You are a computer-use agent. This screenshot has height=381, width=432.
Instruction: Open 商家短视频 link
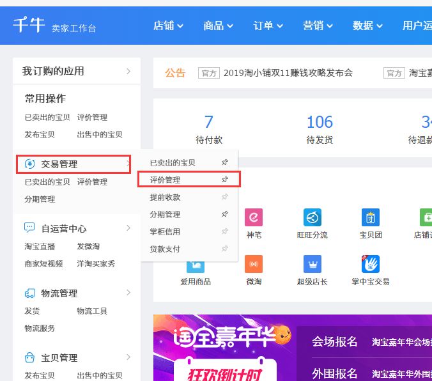(43, 263)
